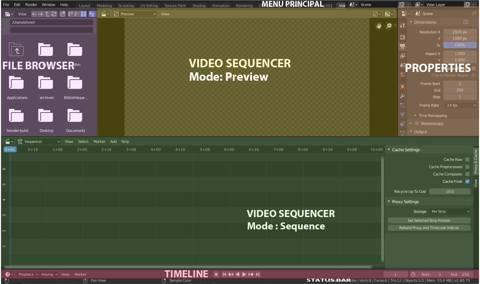This screenshot has height=284, width=480.
Task: Toggle Crop to Render Region checkbox
Action: [x=474, y=75]
